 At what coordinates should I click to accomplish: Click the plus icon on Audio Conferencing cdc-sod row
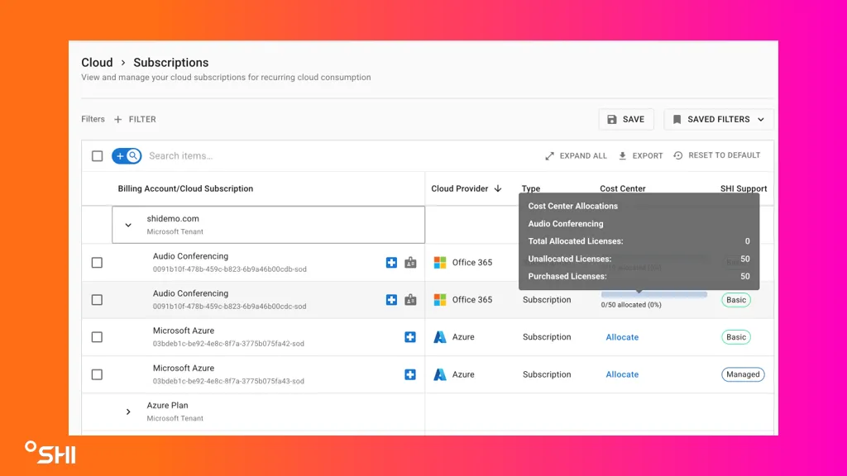[x=391, y=300]
